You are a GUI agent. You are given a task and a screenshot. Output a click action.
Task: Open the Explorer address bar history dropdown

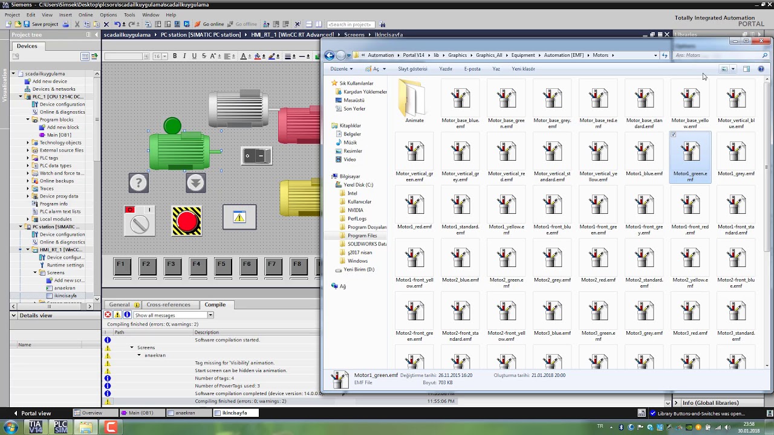tap(655, 55)
